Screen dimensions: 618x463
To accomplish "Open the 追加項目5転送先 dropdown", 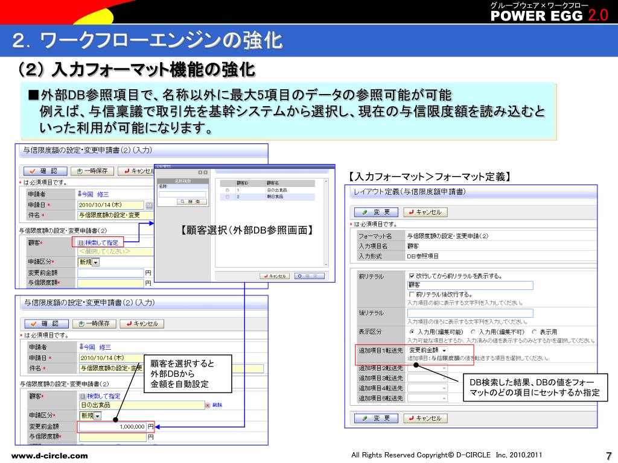I will click(427, 398).
